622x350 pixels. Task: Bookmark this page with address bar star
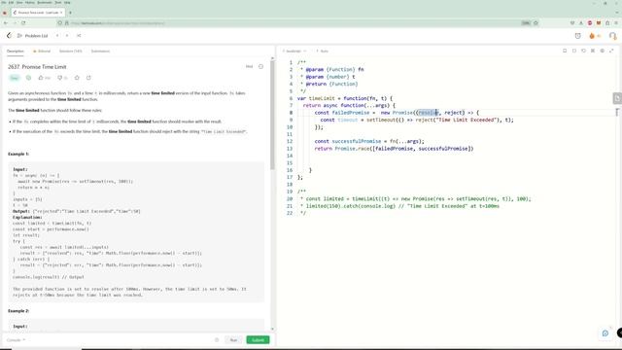[536, 23]
